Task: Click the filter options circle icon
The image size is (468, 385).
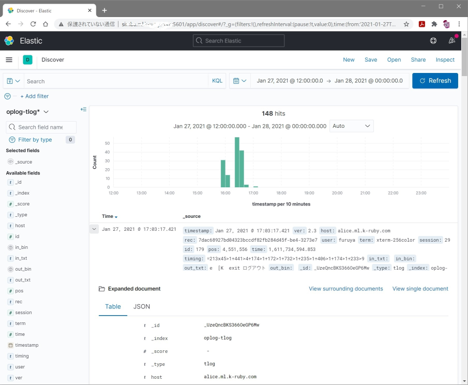Action: coord(7,96)
